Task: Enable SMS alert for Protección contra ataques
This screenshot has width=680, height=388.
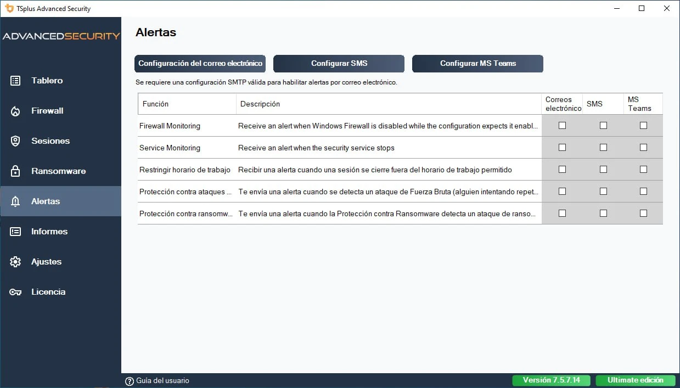Action: (603, 192)
